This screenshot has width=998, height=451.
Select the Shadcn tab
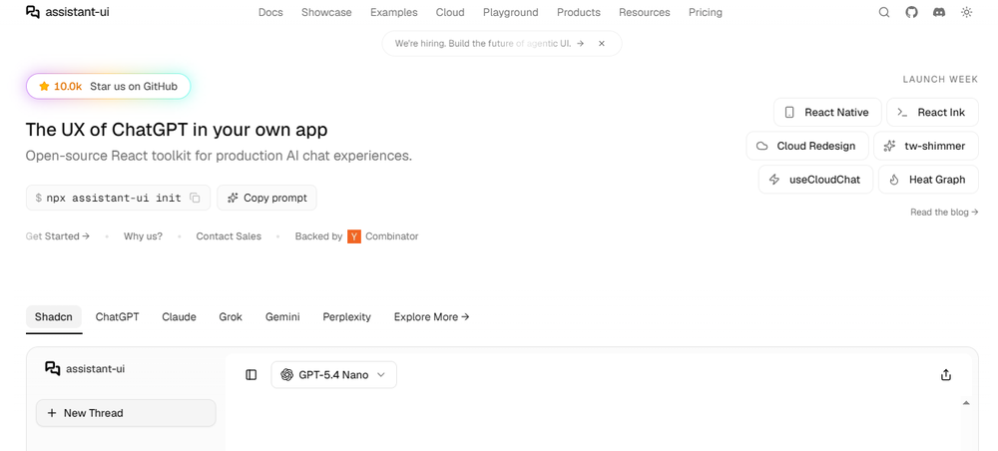click(x=54, y=316)
